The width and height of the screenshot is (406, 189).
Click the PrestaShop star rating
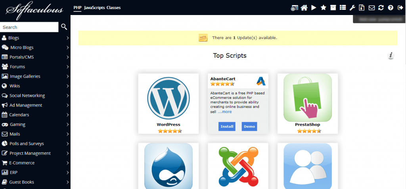click(x=309, y=131)
